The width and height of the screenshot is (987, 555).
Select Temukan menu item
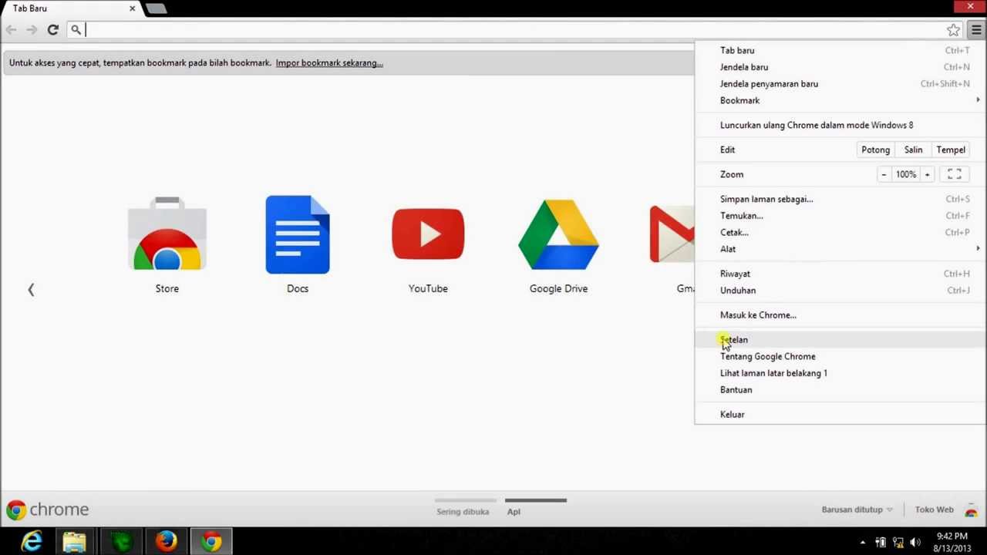click(840, 216)
